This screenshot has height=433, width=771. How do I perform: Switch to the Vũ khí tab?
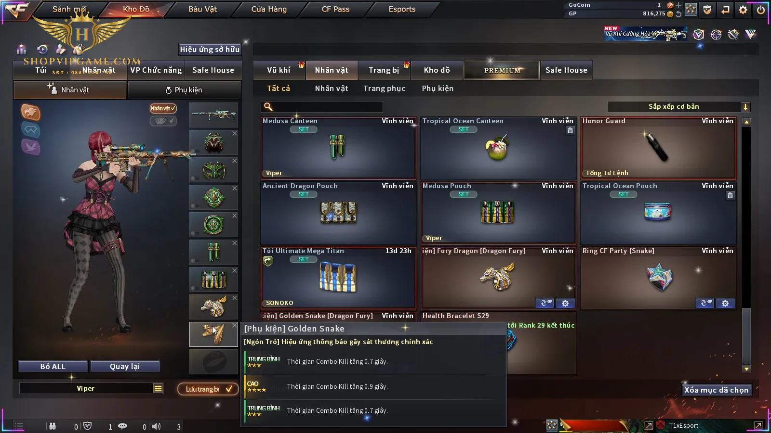coord(279,70)
